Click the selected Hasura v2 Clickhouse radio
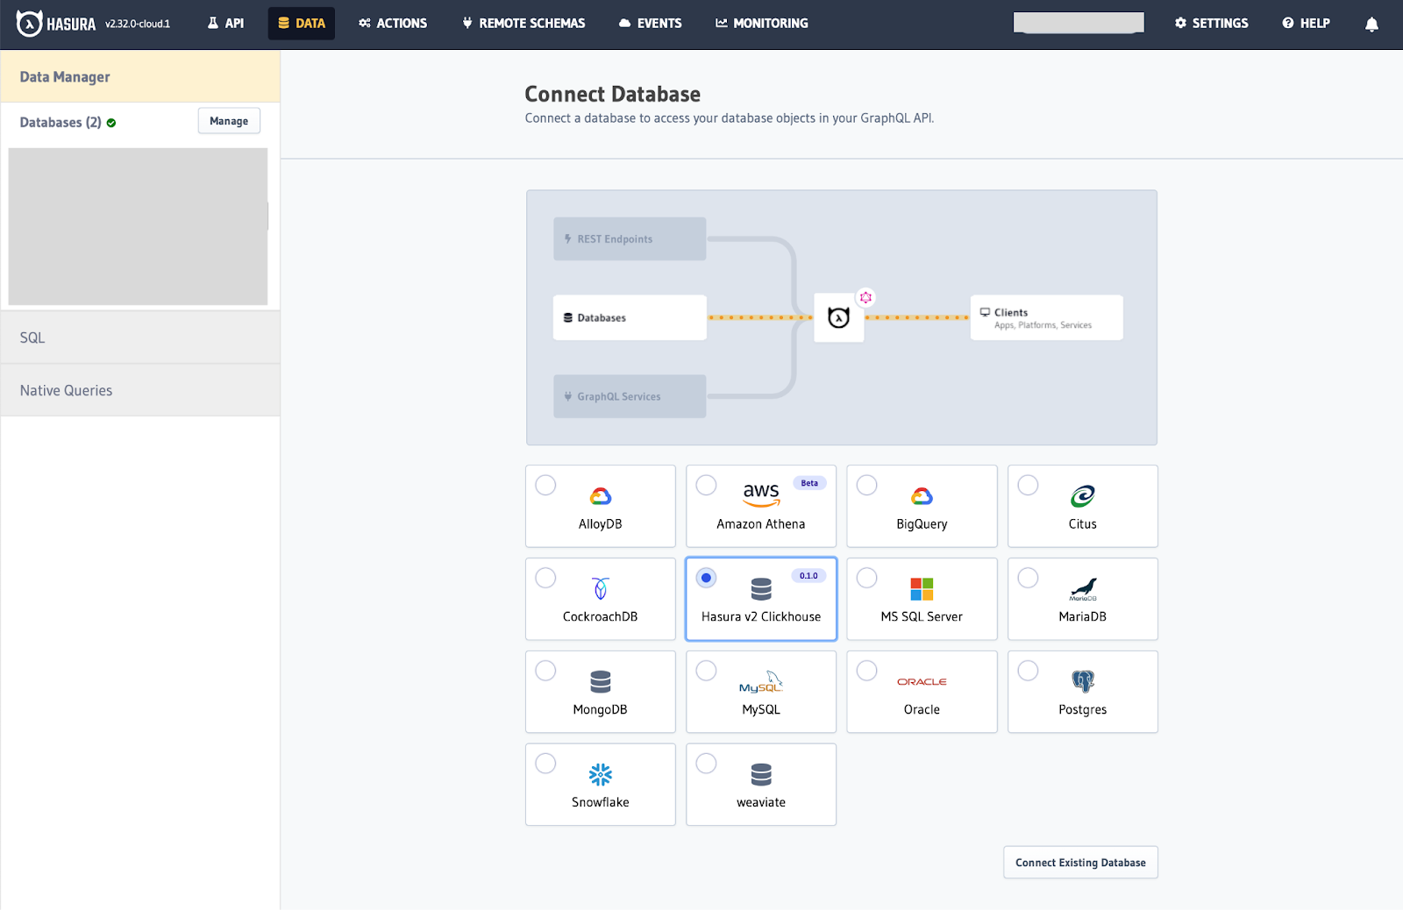 [x=706, y=578]
